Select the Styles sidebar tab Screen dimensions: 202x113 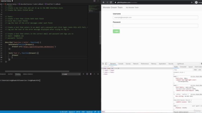click(176, 67)
